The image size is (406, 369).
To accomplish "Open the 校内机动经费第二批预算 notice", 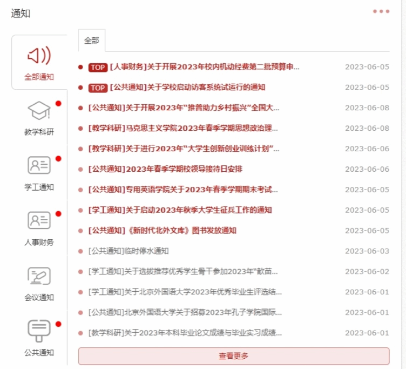I will pos(204,67).
